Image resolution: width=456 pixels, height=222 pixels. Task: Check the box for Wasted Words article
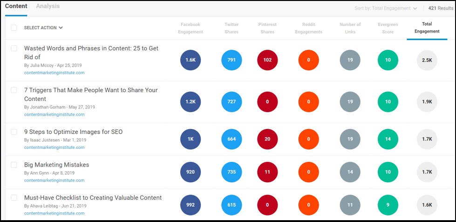[14, 48]
